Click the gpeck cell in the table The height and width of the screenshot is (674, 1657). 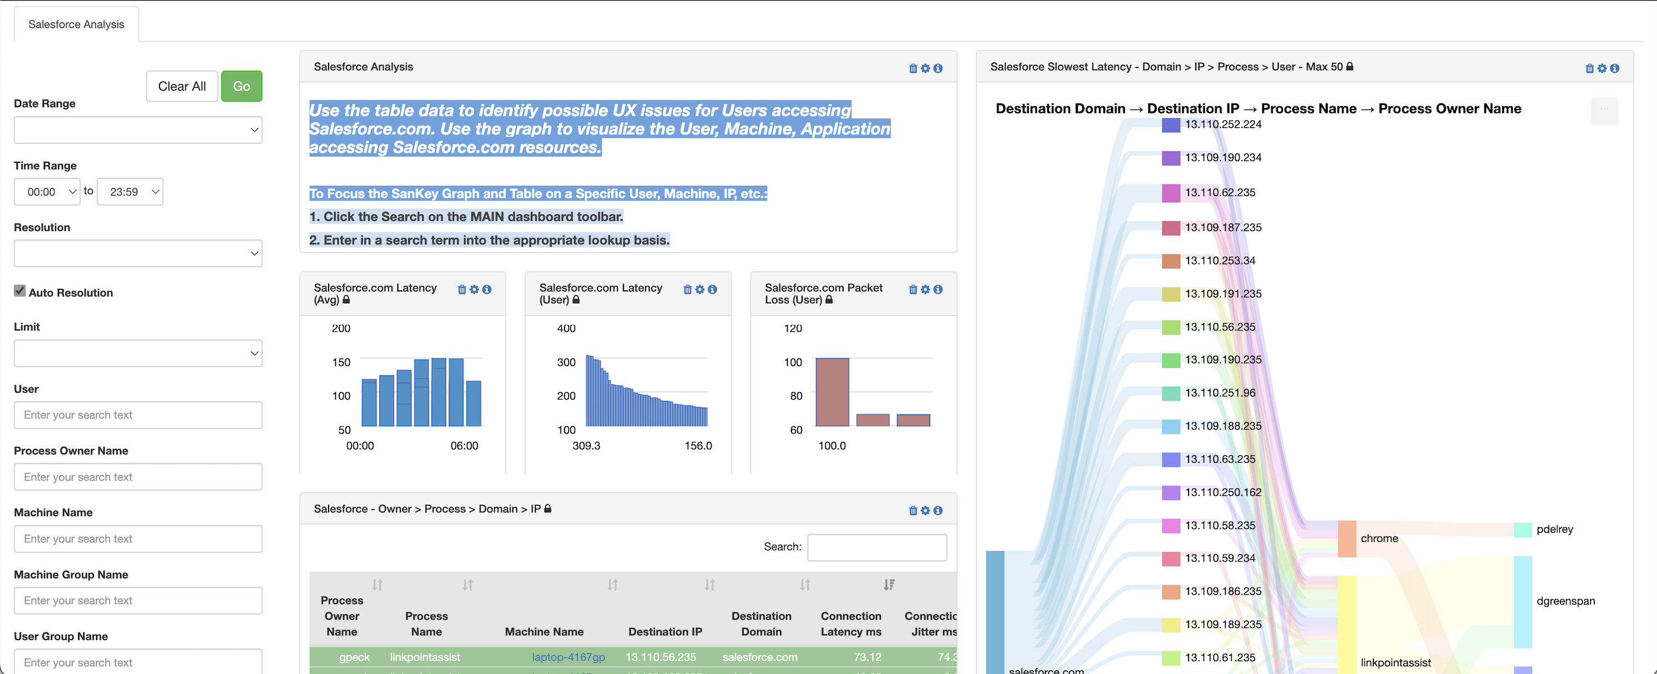[x=354, y=657]
